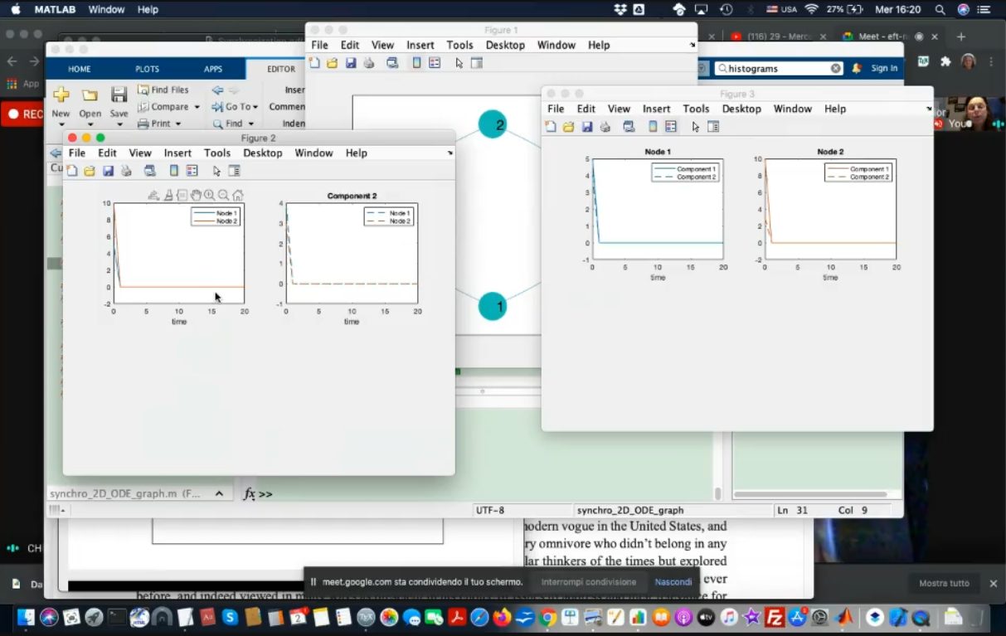Select the Pan hand tool in Figure 2
The width and height of the screenshot is (1006, 636).
pyautogui.click(x=196, y=196)
